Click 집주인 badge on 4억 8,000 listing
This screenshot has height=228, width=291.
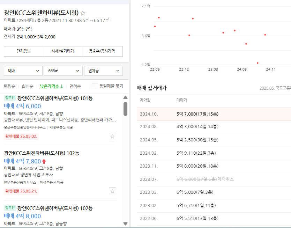10,208
